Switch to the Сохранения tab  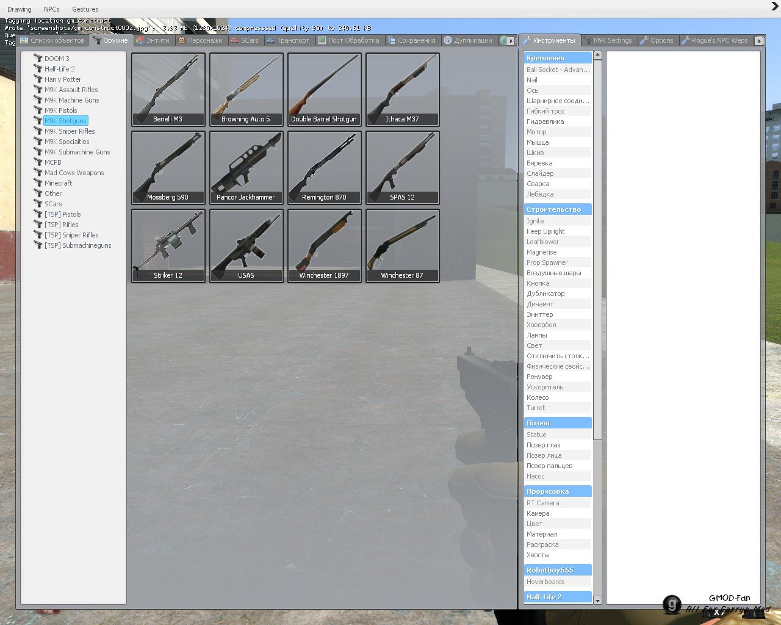click(412, 40)
